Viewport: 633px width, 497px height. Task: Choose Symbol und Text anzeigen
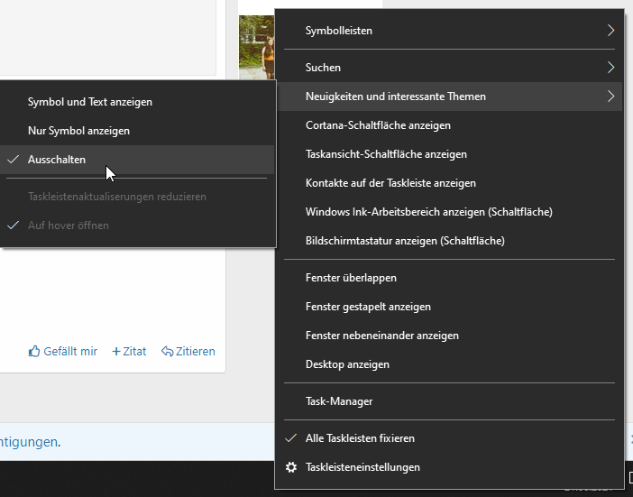pyautogui.click(x=90, y=102)
